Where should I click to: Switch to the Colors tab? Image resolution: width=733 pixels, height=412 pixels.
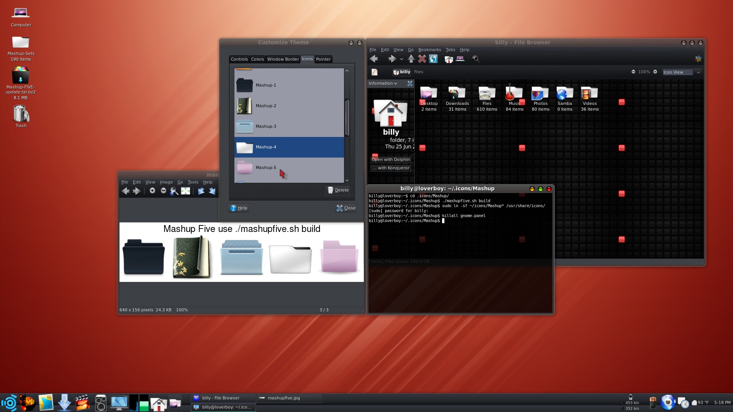point(257,59)
